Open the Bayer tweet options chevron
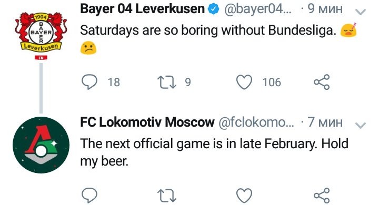Viewport: 379px width, 205px height. (x=361, y=12)
